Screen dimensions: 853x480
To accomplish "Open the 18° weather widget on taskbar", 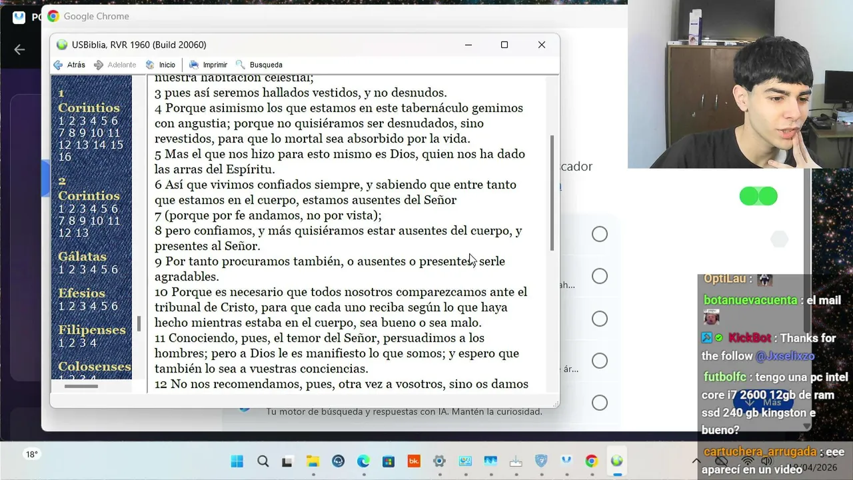I will [31, 454].
